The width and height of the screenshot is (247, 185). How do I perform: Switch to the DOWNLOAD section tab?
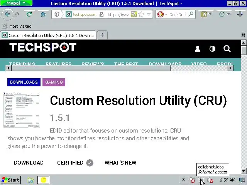click(29, 163)
